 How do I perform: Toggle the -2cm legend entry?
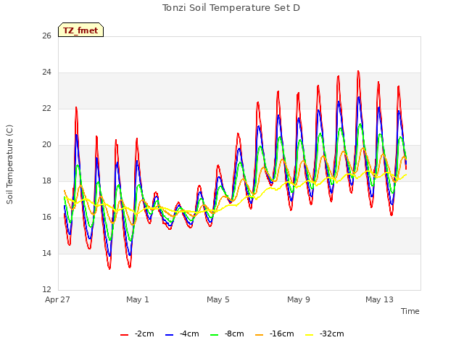[137, 334]
